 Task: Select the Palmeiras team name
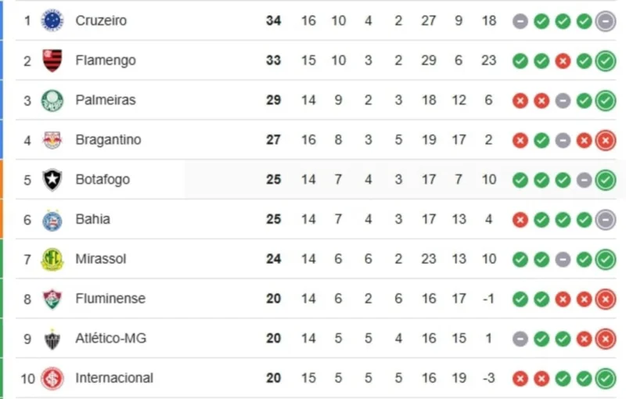(x=106, y=100)
